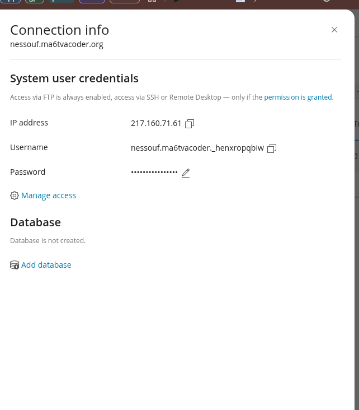Click the System user credentials heading
This screenshot has height=410, width=359.
[x=74, y=78]
